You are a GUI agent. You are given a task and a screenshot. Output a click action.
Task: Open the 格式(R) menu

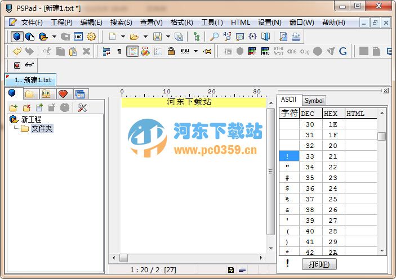click(x=181, y=22)
